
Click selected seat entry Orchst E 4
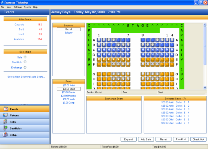[x=175, y=112]
